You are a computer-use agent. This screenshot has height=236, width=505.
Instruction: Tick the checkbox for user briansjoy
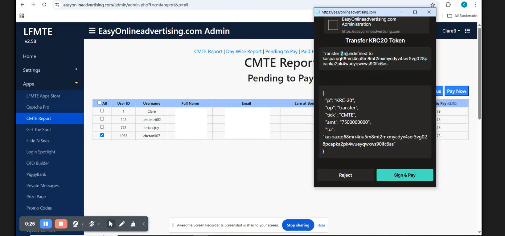click(102, 127)
